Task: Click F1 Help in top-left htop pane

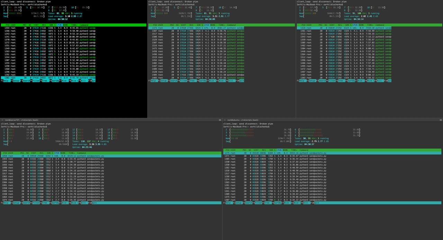Action: coord(6,81)
